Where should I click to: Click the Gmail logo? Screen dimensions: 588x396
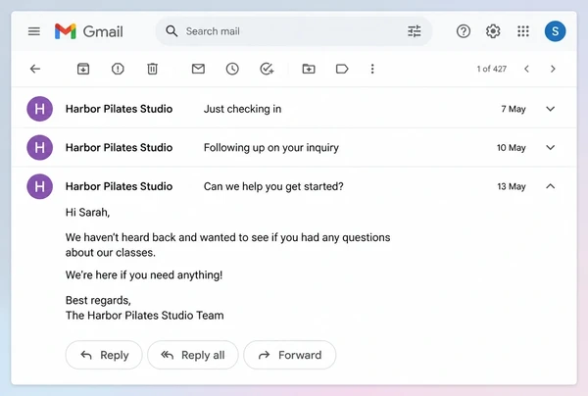(89, 31)
